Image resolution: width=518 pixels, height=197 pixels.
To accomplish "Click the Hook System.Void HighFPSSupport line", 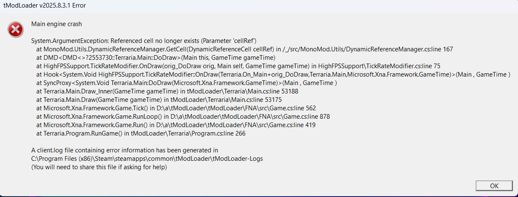I will click(x=273, y=75).
